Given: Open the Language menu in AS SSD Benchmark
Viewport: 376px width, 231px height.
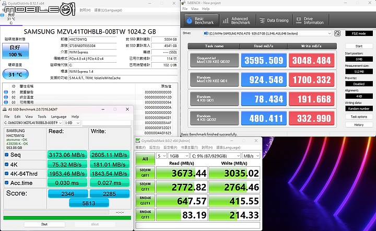Looking at the screenshot, I should [x=58, y=117].
